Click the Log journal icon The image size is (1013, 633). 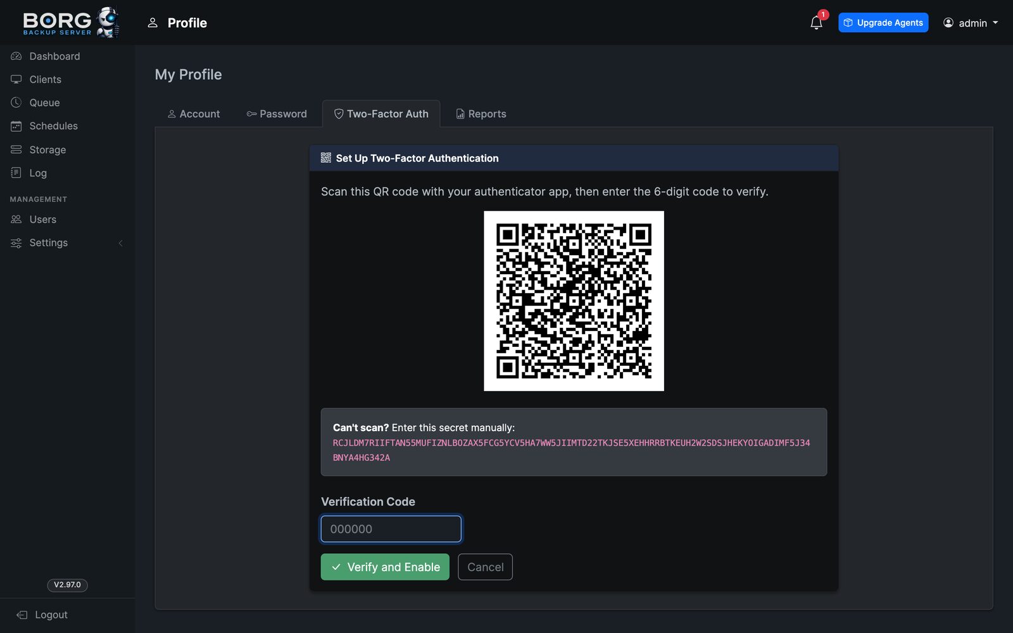[x=16, y=173]
